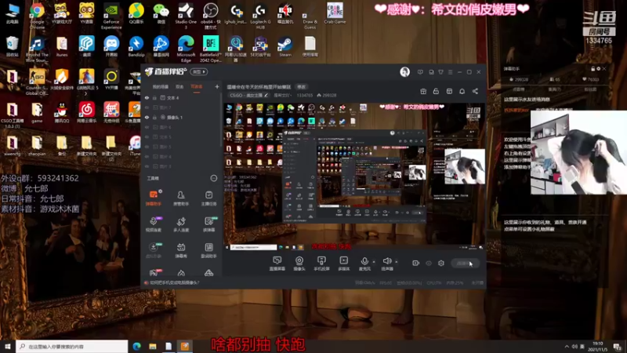Click the unlock padlock icon in stream header
This screenshot has width=627, height=353.
(x=436, y=91)
